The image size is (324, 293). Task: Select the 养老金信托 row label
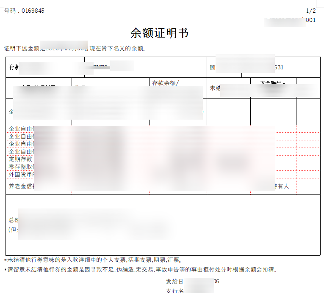click(x=22, y=186)
